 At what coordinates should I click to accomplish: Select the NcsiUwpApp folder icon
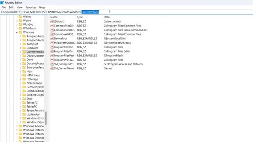coord(24,83)
